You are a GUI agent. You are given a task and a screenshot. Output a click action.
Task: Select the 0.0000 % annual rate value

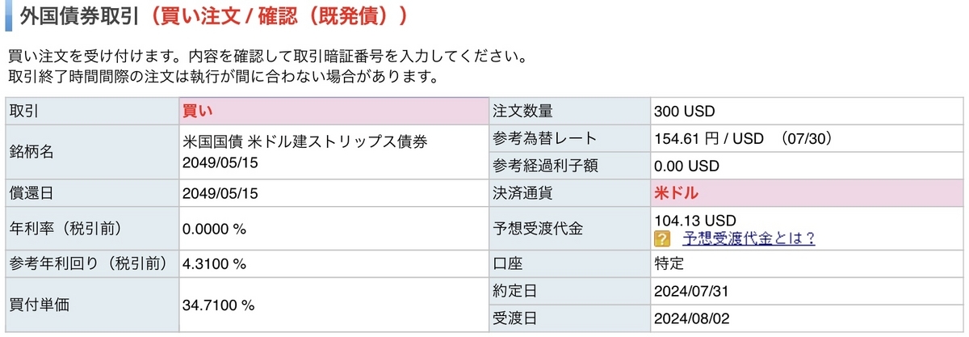(215, 229)
